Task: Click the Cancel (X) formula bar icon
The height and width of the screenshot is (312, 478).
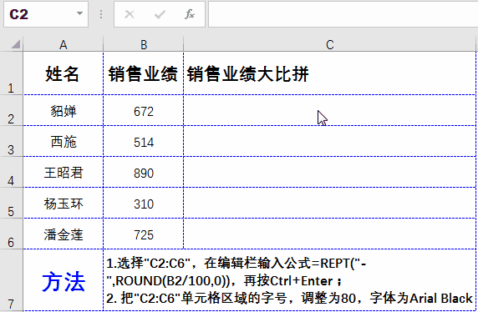Action: click(x=130, y=14)
